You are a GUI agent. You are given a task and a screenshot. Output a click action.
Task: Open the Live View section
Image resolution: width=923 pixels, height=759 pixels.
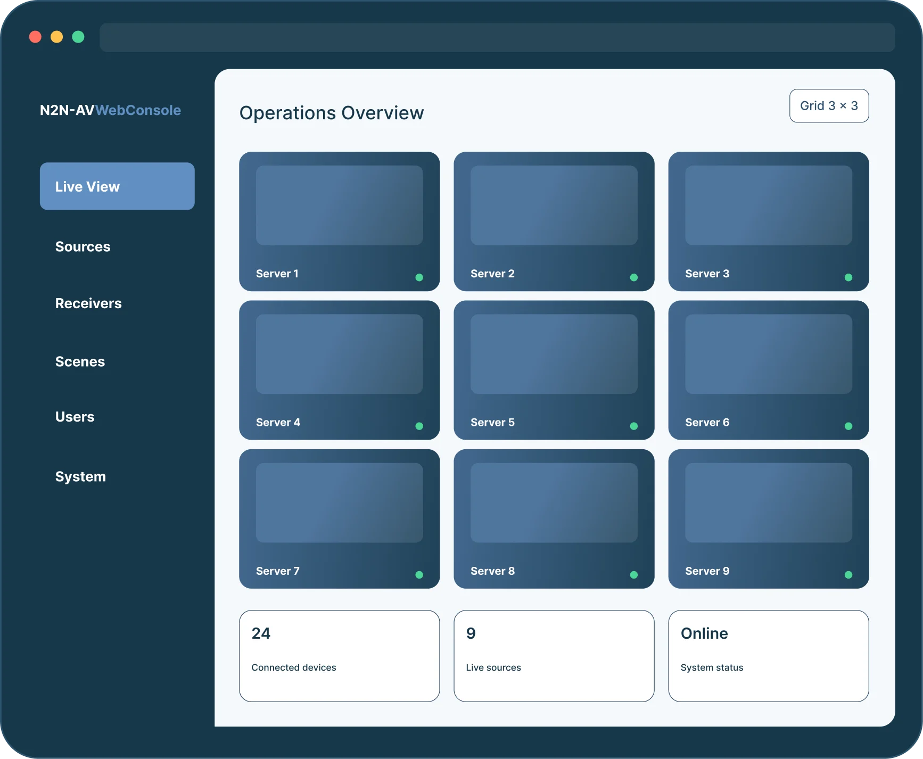117,186
